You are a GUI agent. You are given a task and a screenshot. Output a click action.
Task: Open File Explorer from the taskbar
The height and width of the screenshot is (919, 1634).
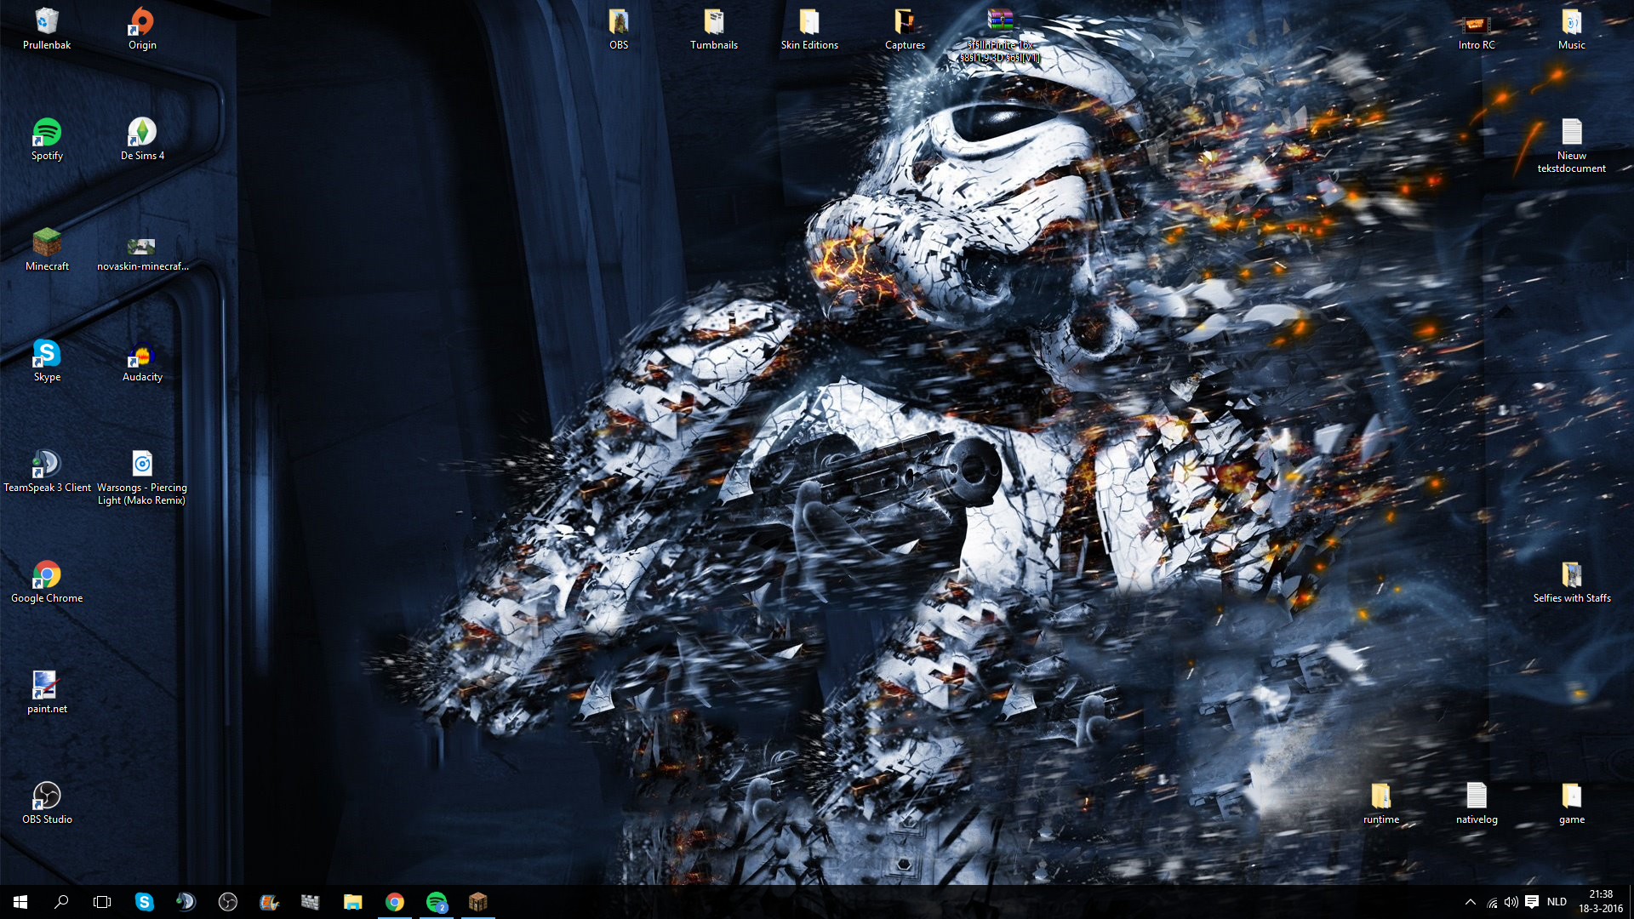pyautogui.click(x=352, y=902)
